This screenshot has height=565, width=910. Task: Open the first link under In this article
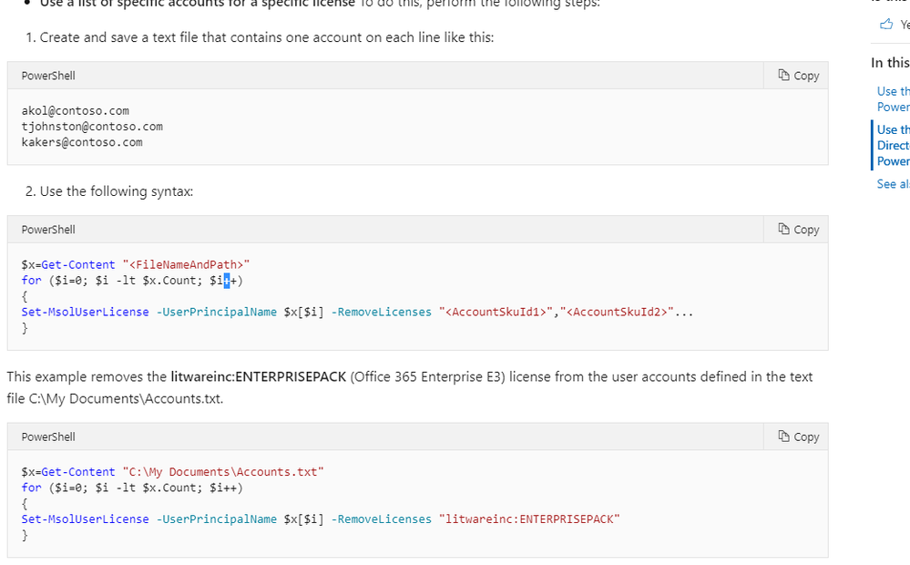click(893, 98)
